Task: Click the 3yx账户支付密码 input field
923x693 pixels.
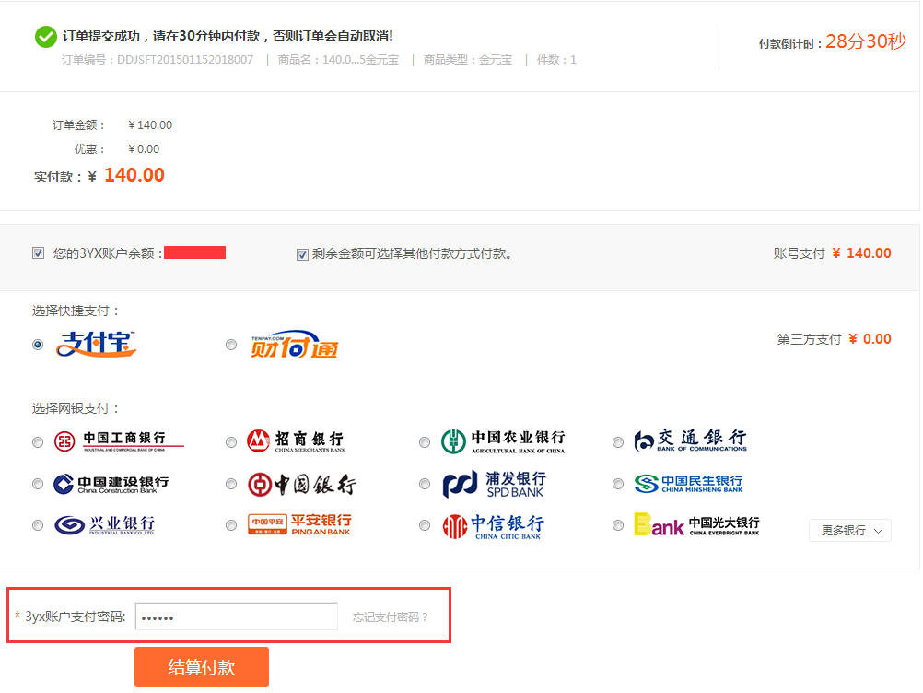Action: click(x=237, y=617)
